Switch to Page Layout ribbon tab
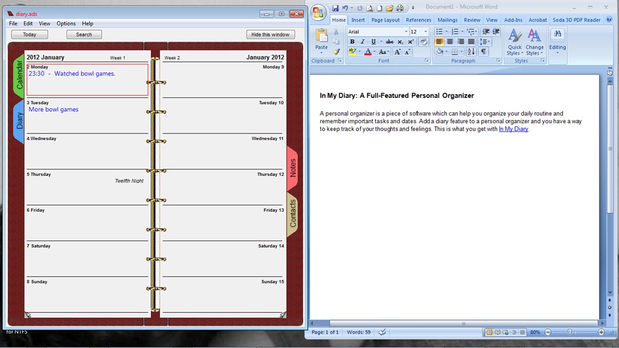The height and width of the screenshot is (348, 619). point(385,20)
